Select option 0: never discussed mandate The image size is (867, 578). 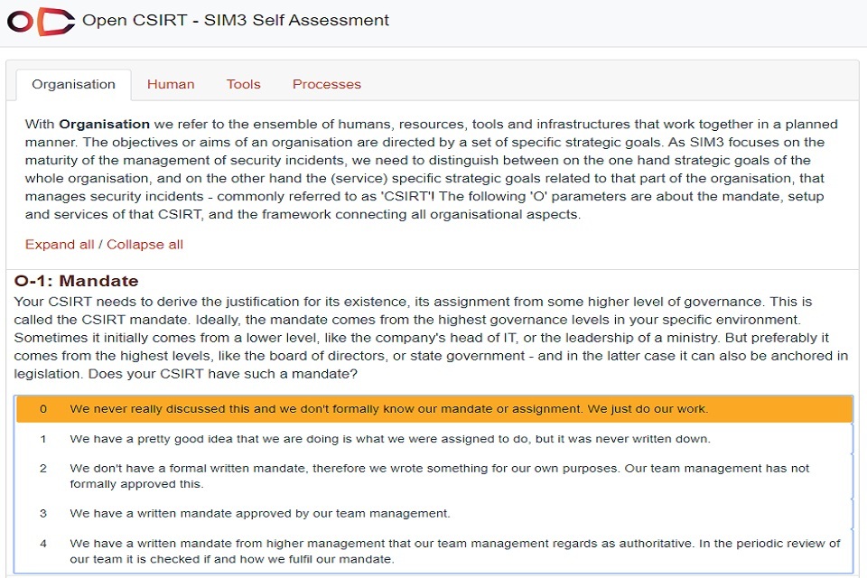[388, 409]
